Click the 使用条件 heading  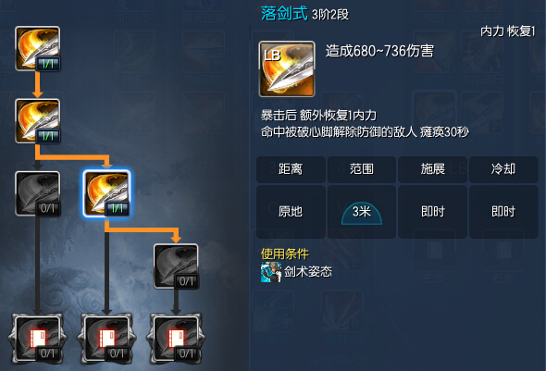[285, 254]
